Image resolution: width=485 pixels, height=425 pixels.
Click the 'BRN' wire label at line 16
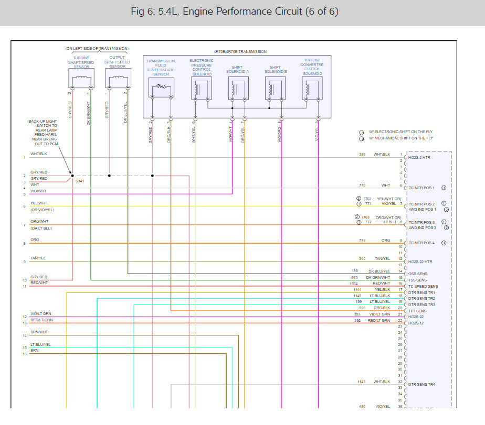click(x=34, y=351)
